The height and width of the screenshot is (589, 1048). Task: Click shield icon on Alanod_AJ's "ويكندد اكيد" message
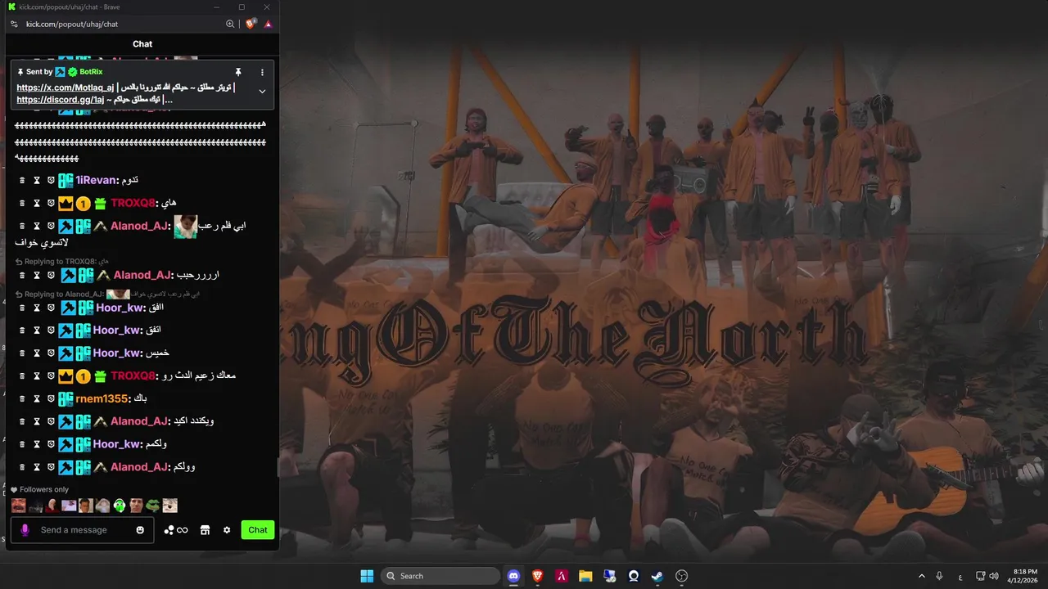click(x=51, y=421)
